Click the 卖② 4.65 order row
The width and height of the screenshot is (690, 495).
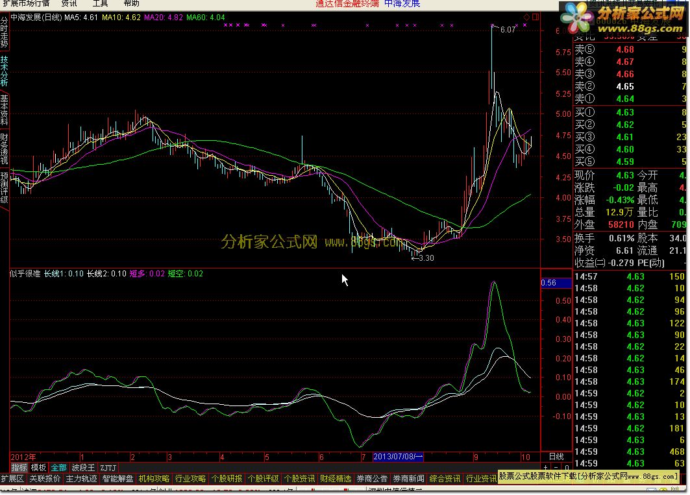pyautogui.click(x=630, y=86)
